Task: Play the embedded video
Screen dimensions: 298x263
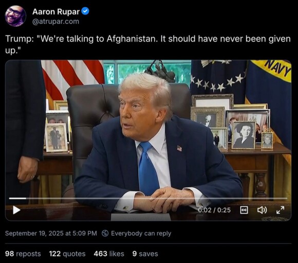Action: 16,210
